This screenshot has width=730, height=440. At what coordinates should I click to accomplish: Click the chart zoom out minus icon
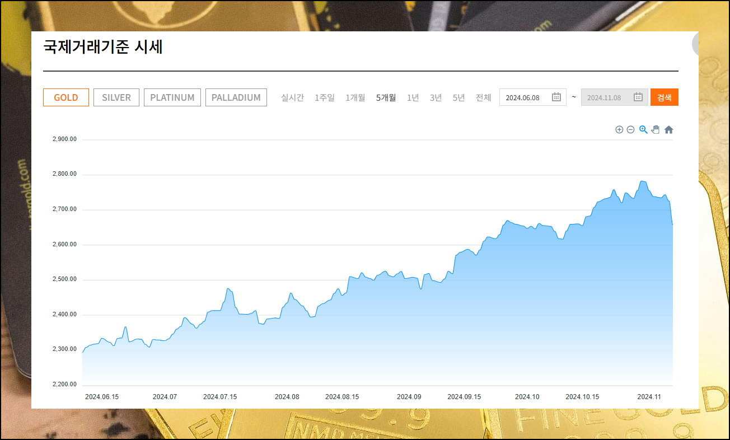tap(630, 129)
